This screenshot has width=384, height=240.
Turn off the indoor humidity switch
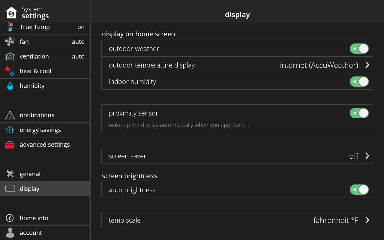(x=359, y=82)
